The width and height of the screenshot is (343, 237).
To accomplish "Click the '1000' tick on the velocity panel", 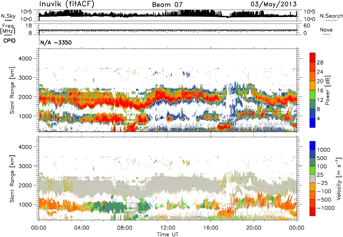I will click(x=25, y=204).
